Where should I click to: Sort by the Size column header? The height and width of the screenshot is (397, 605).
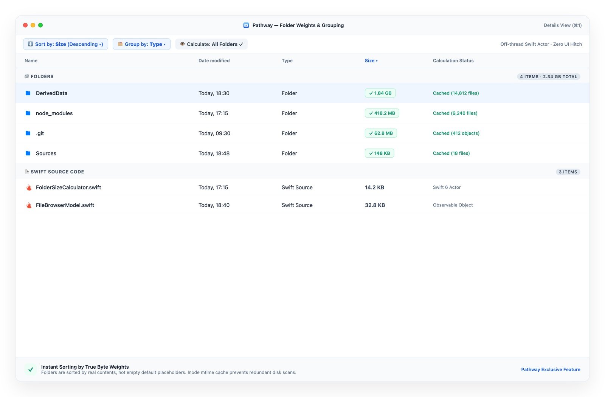pyautogui.click(x=371, y=60)
